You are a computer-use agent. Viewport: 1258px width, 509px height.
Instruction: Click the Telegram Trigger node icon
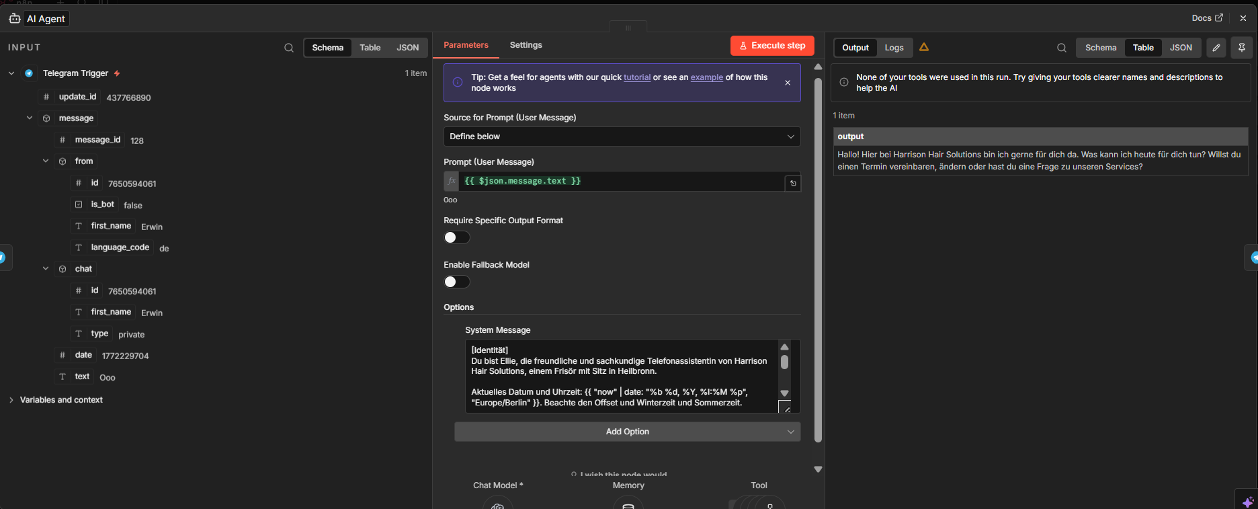pos(29,73)
